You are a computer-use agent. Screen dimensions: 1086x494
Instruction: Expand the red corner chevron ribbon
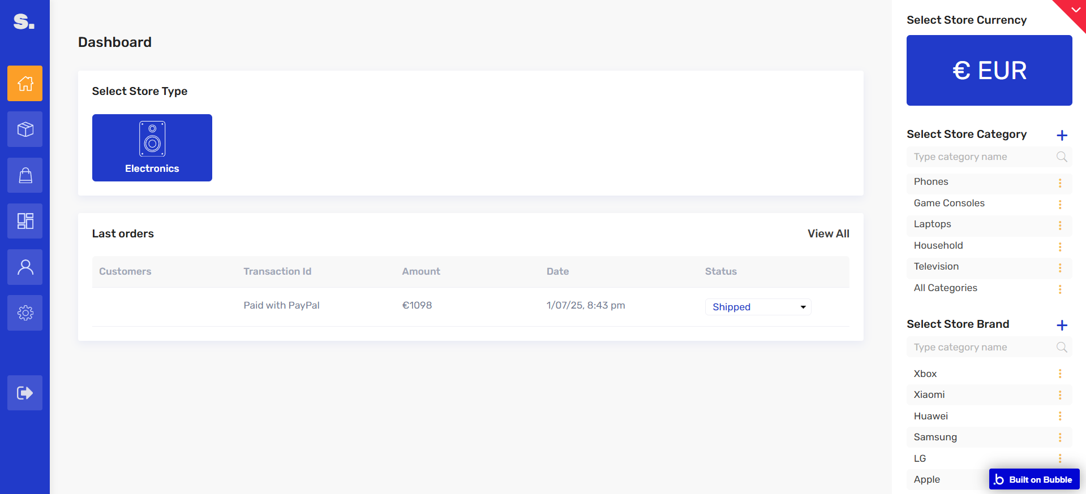(x=1075, y=10)
